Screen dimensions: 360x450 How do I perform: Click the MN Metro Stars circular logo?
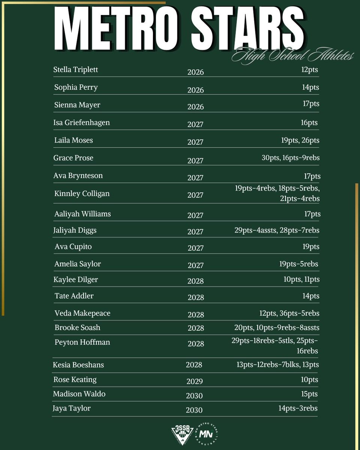[206, 434]
